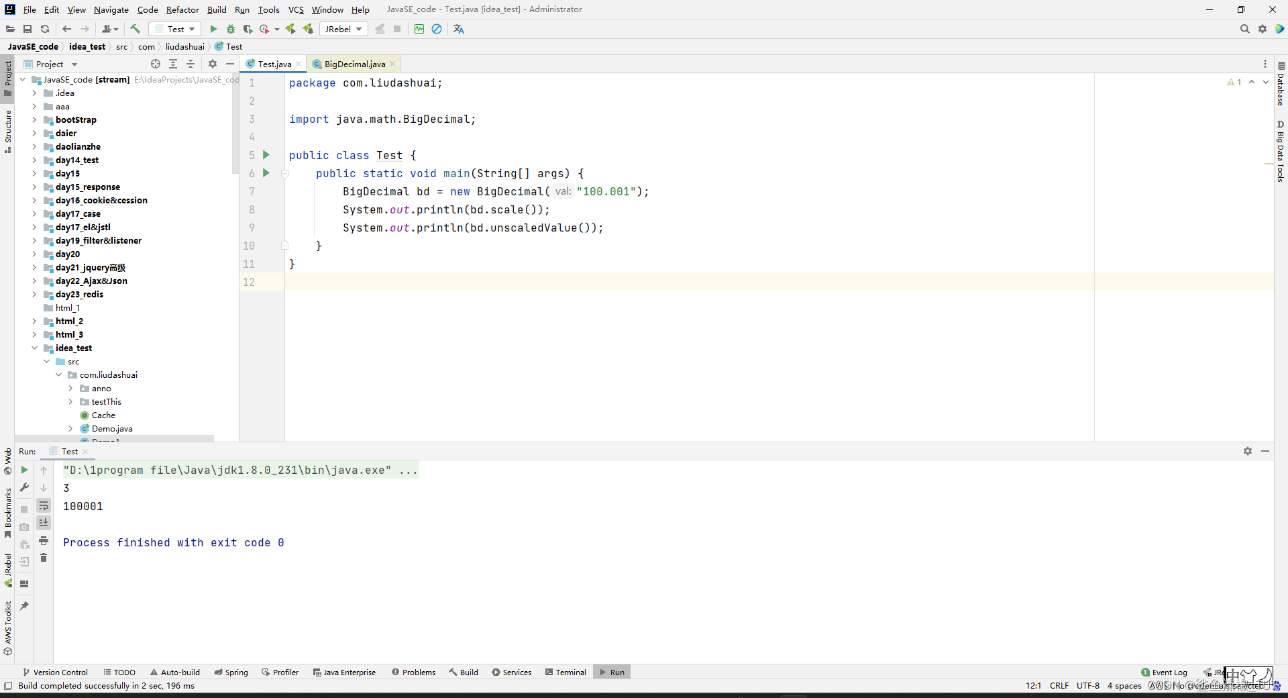This screenshot has height=698, width=1288.
Task: Toggle the Project tool window side tab
Action: (x=7, y=79)
